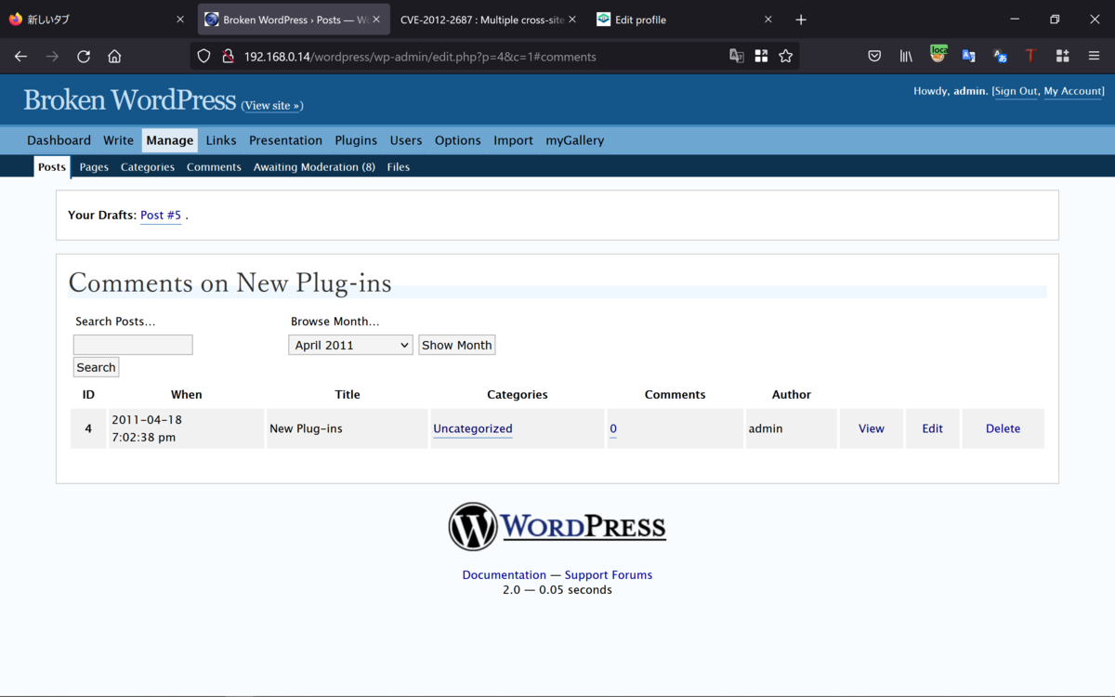Edit the New Plug-ins post
This screenshot has height=697, width=1115.
(x=932, y=428)
